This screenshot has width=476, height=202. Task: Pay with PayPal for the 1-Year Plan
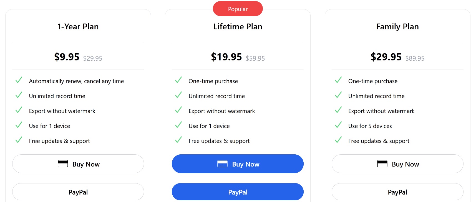pyautogui.click(x=78, y=192)
